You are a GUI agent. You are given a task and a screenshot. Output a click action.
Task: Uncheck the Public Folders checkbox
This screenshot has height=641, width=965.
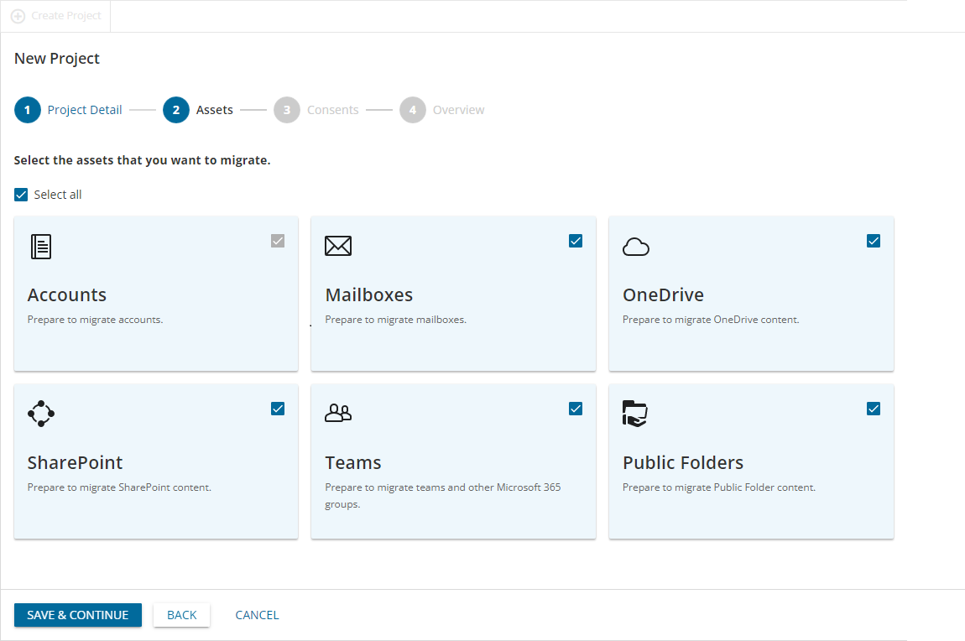coord(874,409)
